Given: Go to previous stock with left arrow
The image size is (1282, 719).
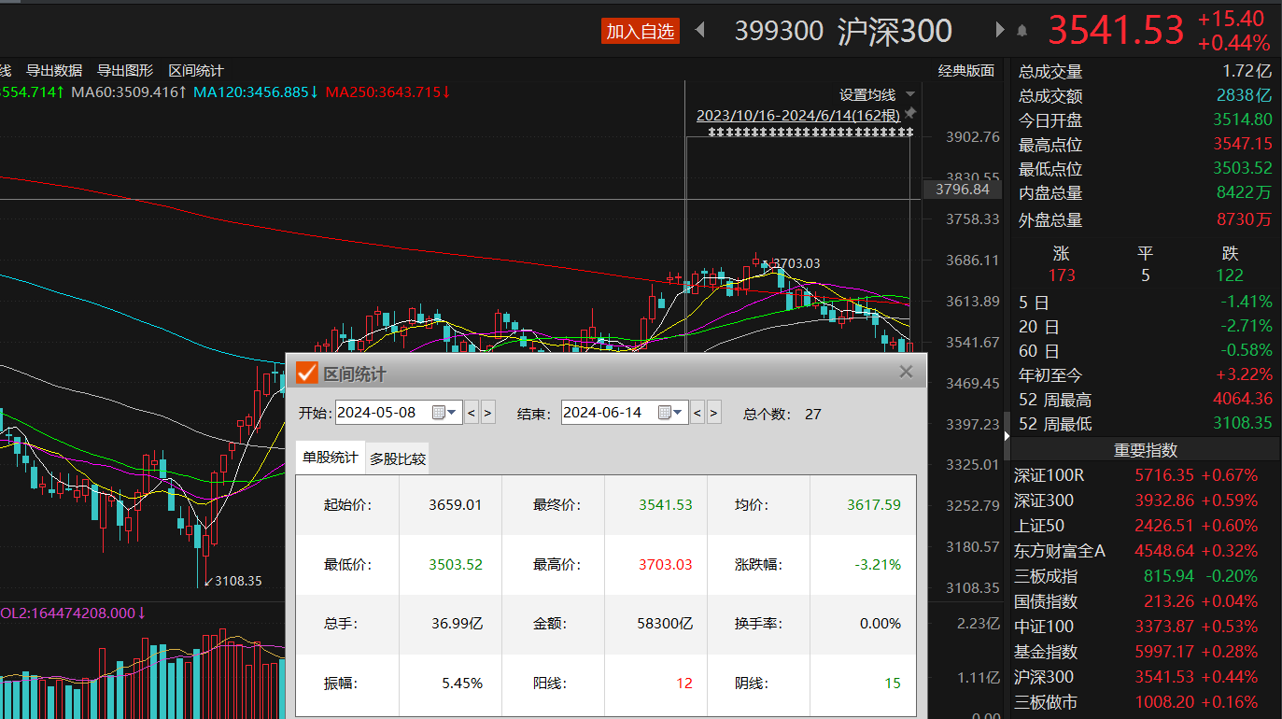Looking at the screenshot, I should point(699,30).
